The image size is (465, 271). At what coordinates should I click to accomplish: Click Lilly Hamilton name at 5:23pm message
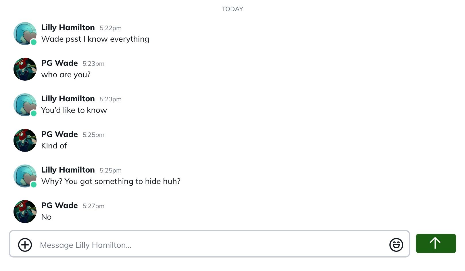pyautogui.click(x=68, y=99)
